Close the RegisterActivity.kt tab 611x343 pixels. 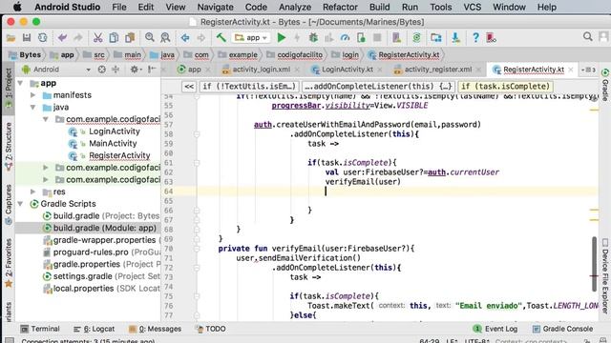571,70
